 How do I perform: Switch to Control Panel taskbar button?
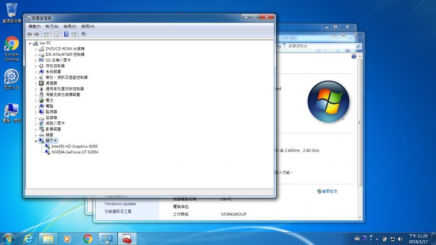107,238
